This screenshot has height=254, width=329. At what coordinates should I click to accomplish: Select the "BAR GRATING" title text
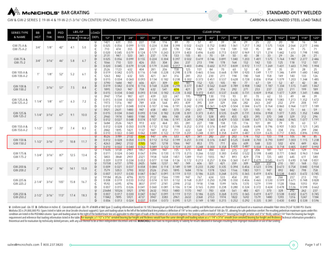pos(75,13)
